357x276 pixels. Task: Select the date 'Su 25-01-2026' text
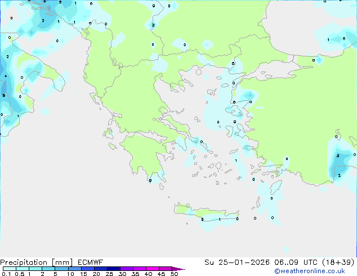click(x=237, y=262)
